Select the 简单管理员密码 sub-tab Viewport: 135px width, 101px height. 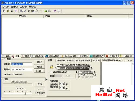click(83, 61)
